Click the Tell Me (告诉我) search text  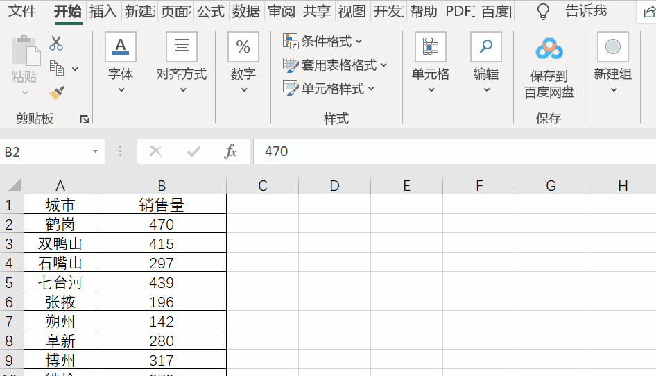[586, 11]
